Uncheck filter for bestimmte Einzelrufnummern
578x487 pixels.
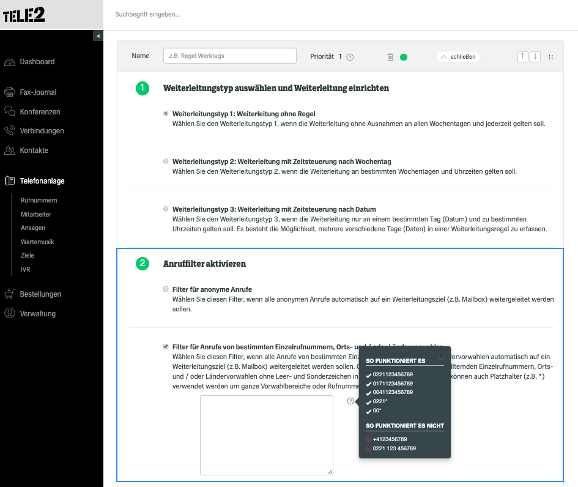click(x=166, y=346)
